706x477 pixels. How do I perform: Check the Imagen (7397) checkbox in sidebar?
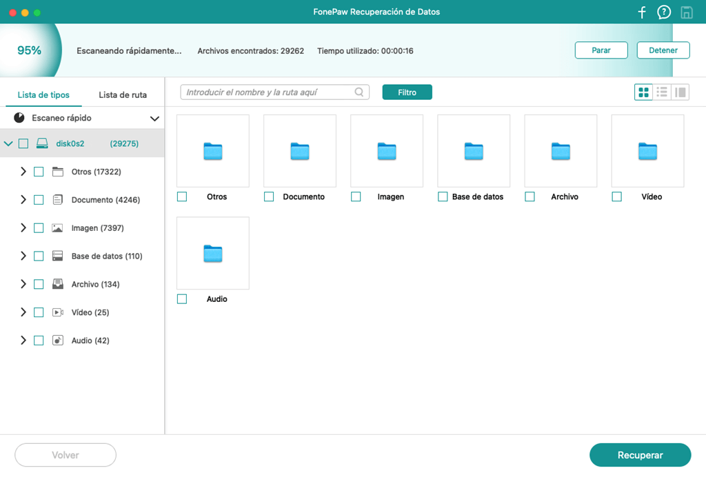(39, 228)
